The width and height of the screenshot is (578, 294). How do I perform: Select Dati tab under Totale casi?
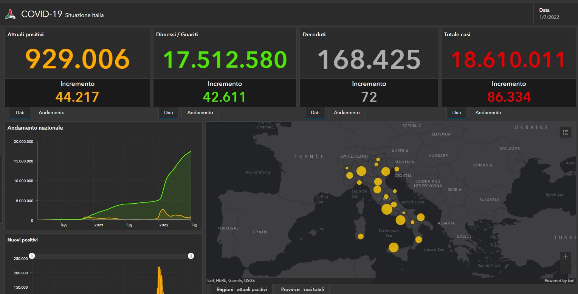click(x=457, y=113)
